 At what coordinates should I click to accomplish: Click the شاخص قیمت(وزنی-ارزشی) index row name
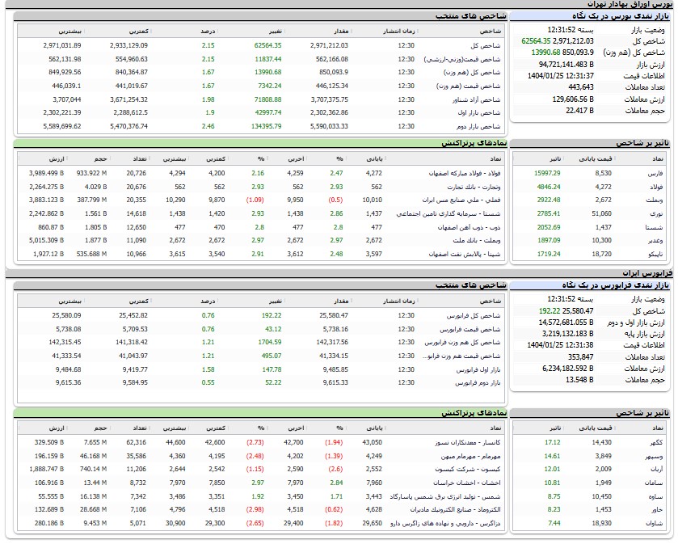[x=461, y=59]
